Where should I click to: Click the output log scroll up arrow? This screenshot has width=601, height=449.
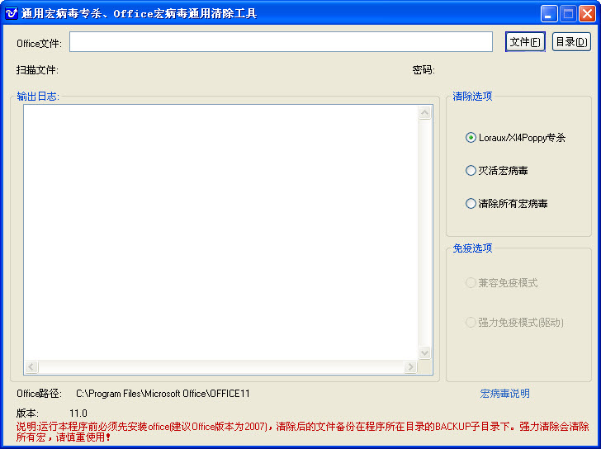click(x=425, y=113)
